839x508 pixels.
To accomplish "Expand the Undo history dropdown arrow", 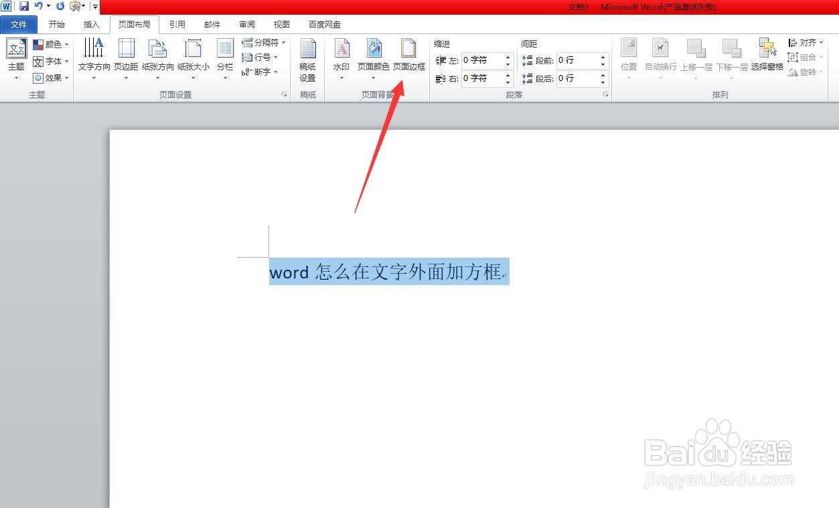I will 49,7.
